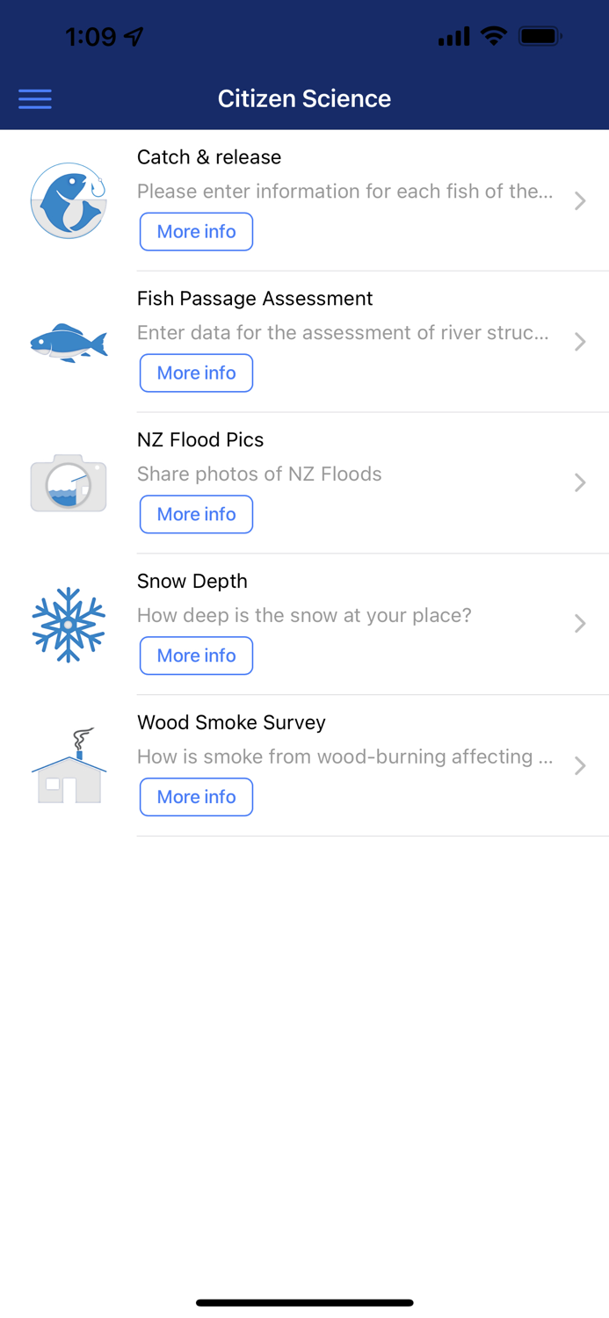Tap the location arrow in the status bar

[x=133, y=36]
